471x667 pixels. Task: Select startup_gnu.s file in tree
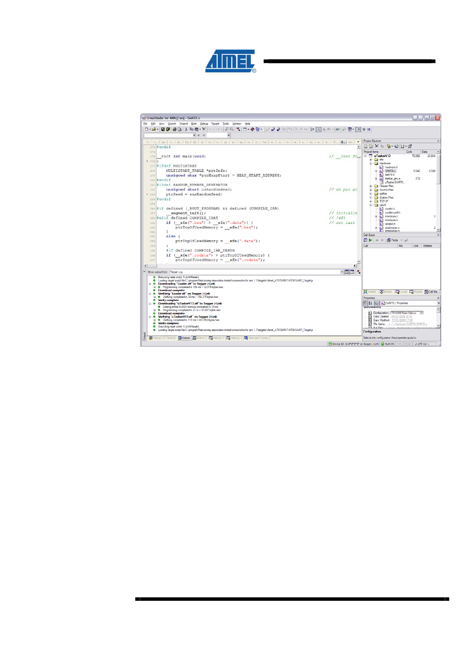(x=392, y=179)
